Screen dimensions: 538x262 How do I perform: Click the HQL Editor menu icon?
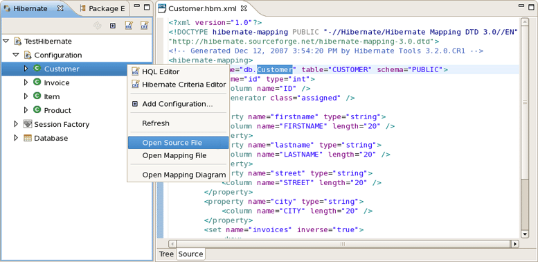tap(136, 71)
